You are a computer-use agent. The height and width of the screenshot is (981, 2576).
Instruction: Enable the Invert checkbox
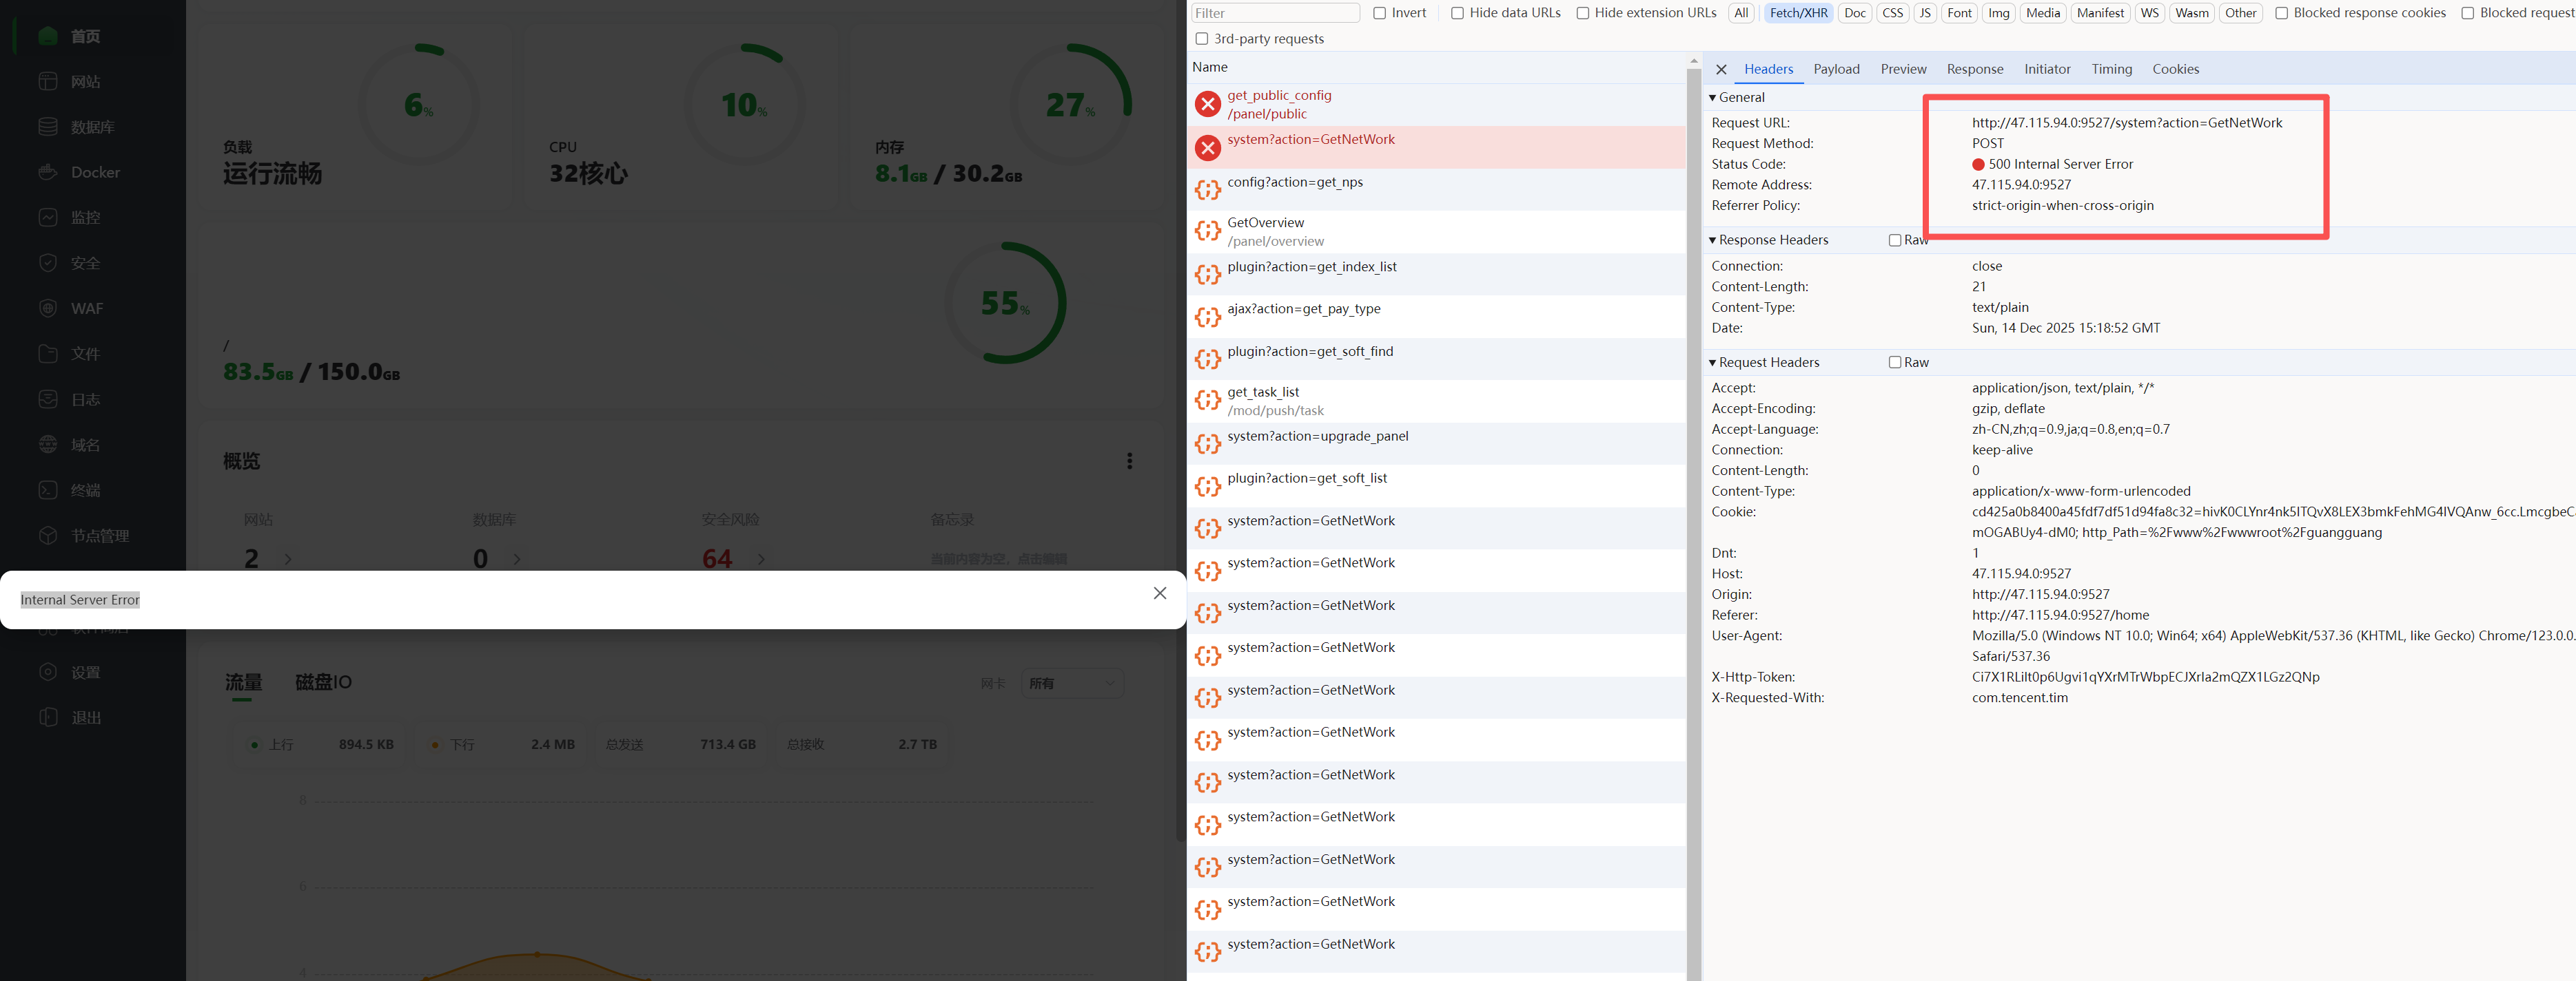click(x=1379, y=13)
